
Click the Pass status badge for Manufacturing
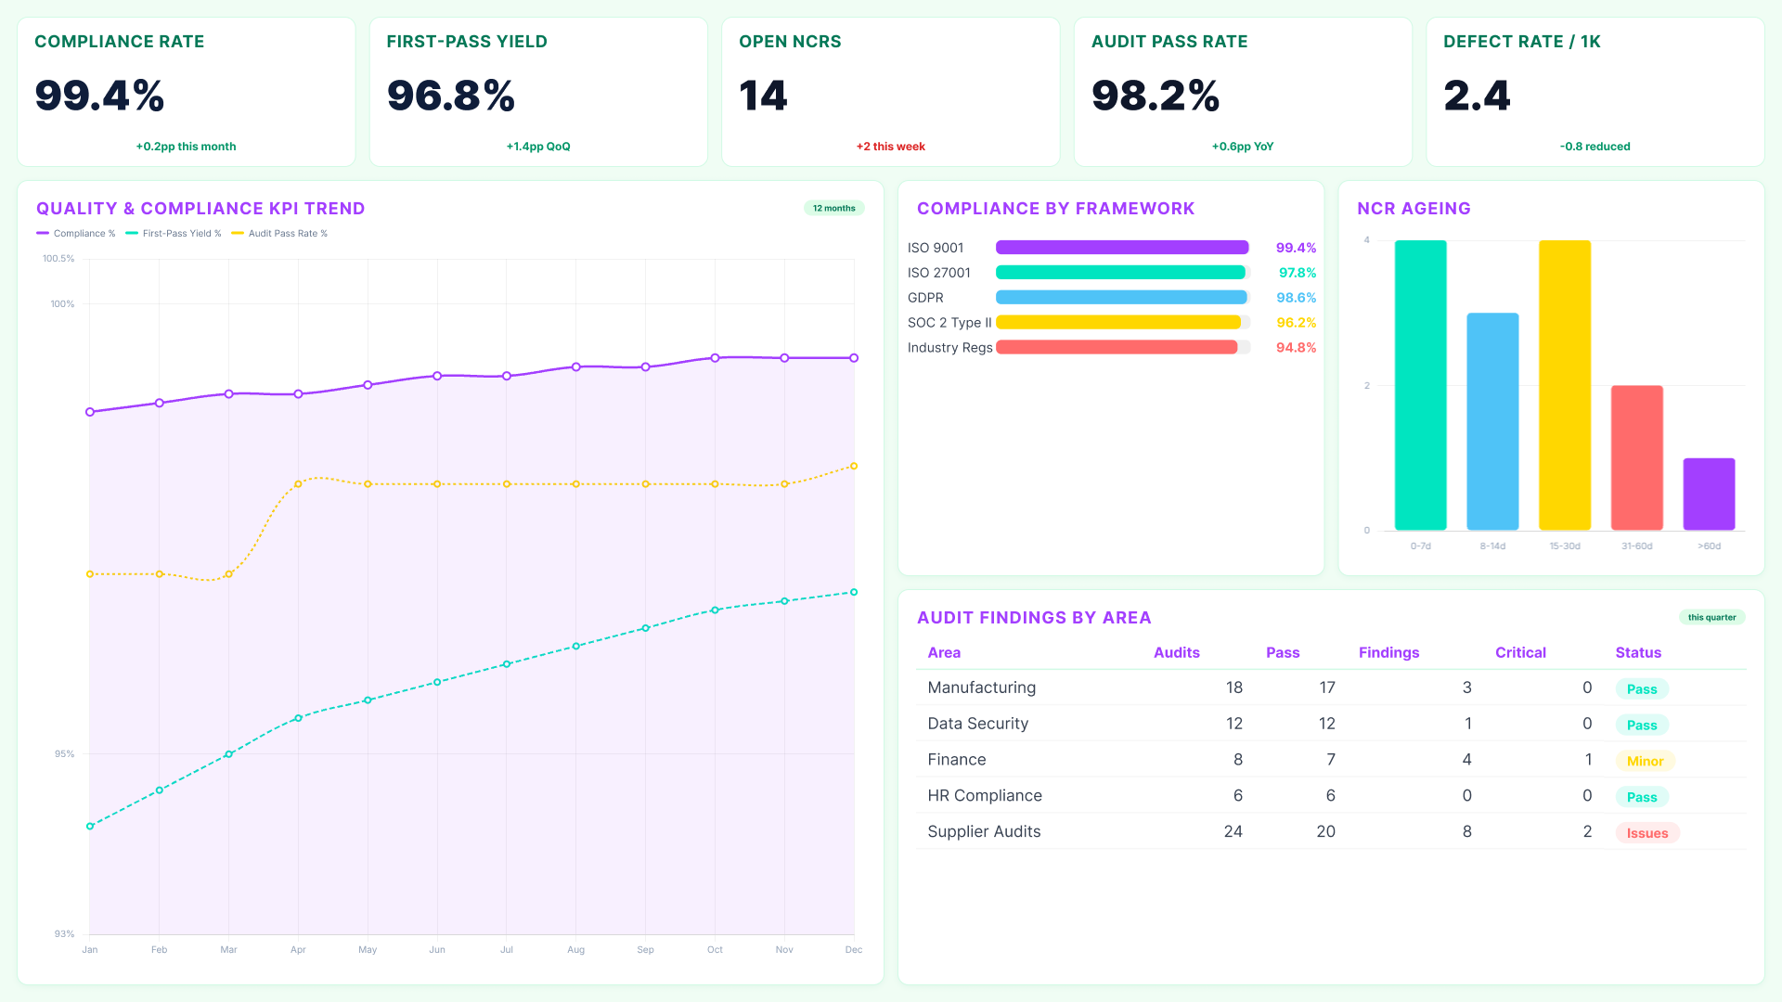(x=1641, y=688)
